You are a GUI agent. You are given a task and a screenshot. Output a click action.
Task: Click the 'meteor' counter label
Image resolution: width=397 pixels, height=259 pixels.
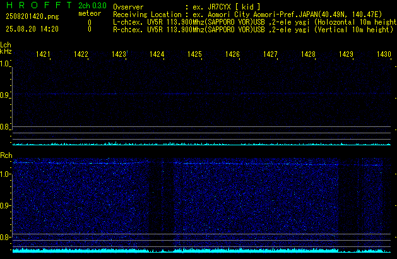(90, 13)
